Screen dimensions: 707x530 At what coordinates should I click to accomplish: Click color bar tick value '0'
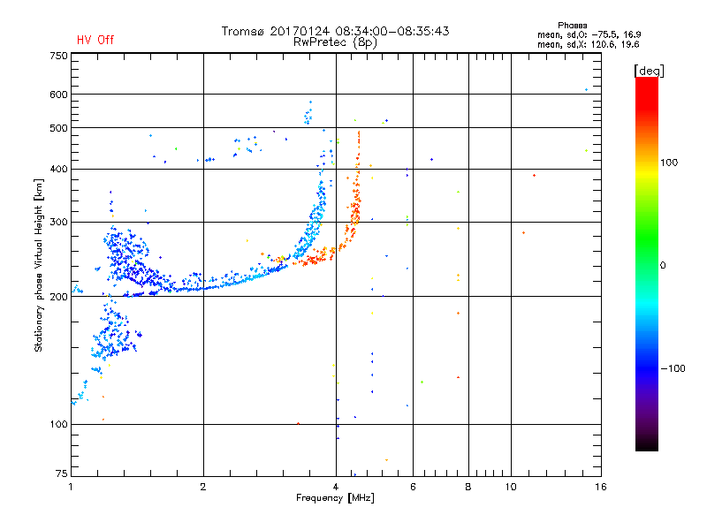click(663, 266)
